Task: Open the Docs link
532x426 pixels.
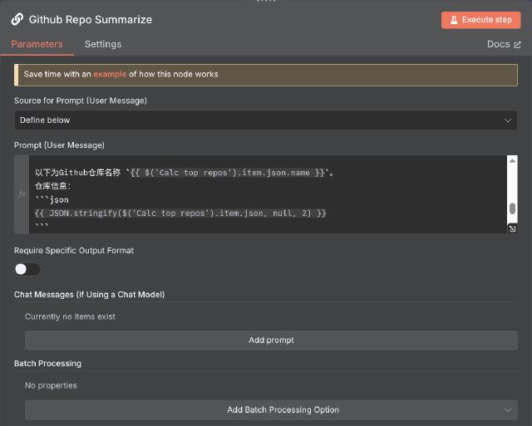Action: [498, 45]
